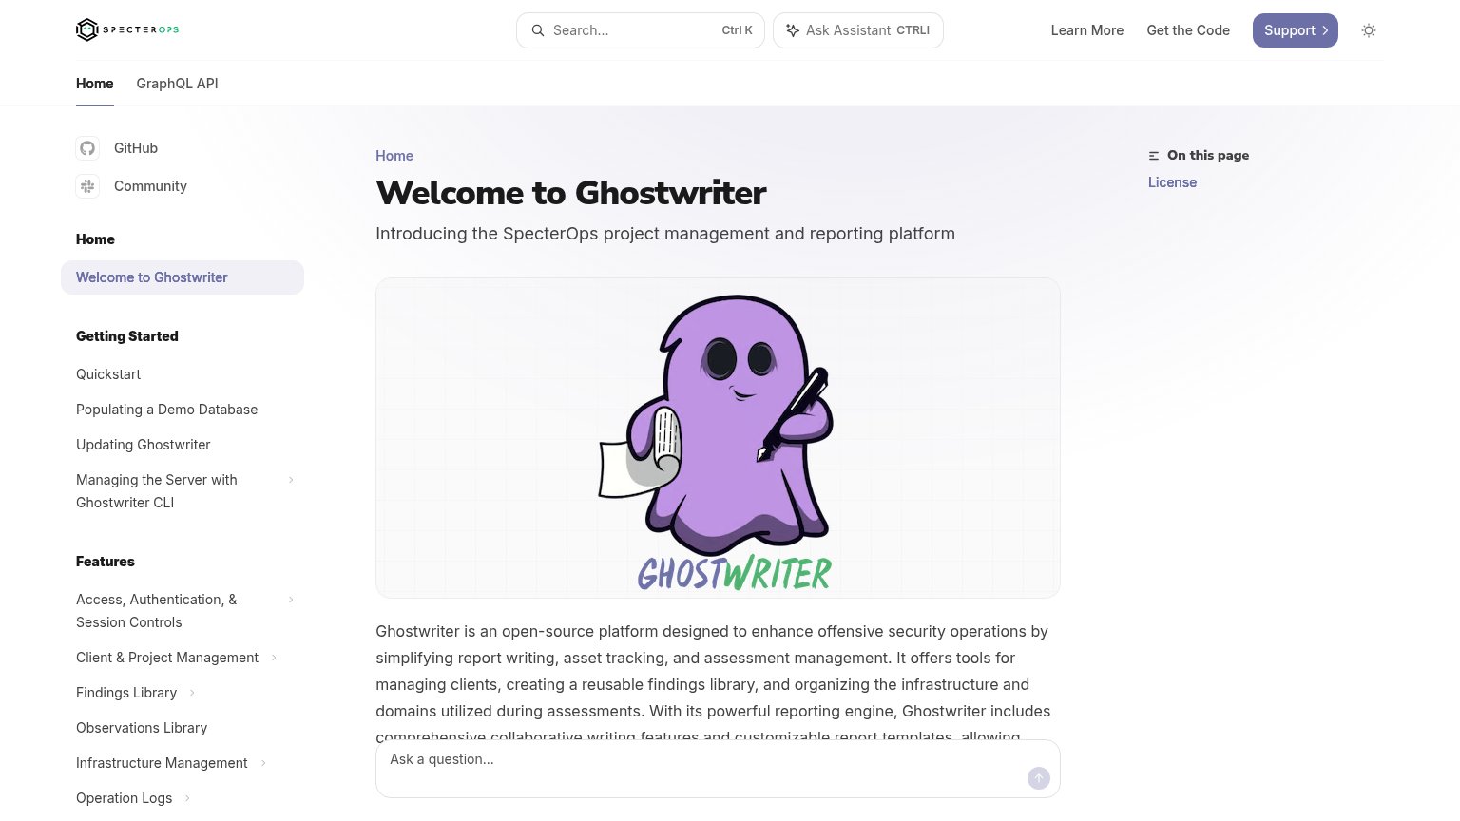
Task: Toggle the light/dark theme sun icon
Action: [1369, 30]
